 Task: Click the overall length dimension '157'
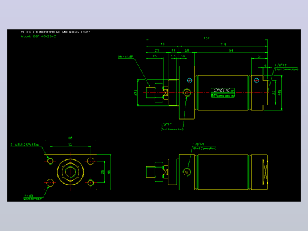[207, 38]
